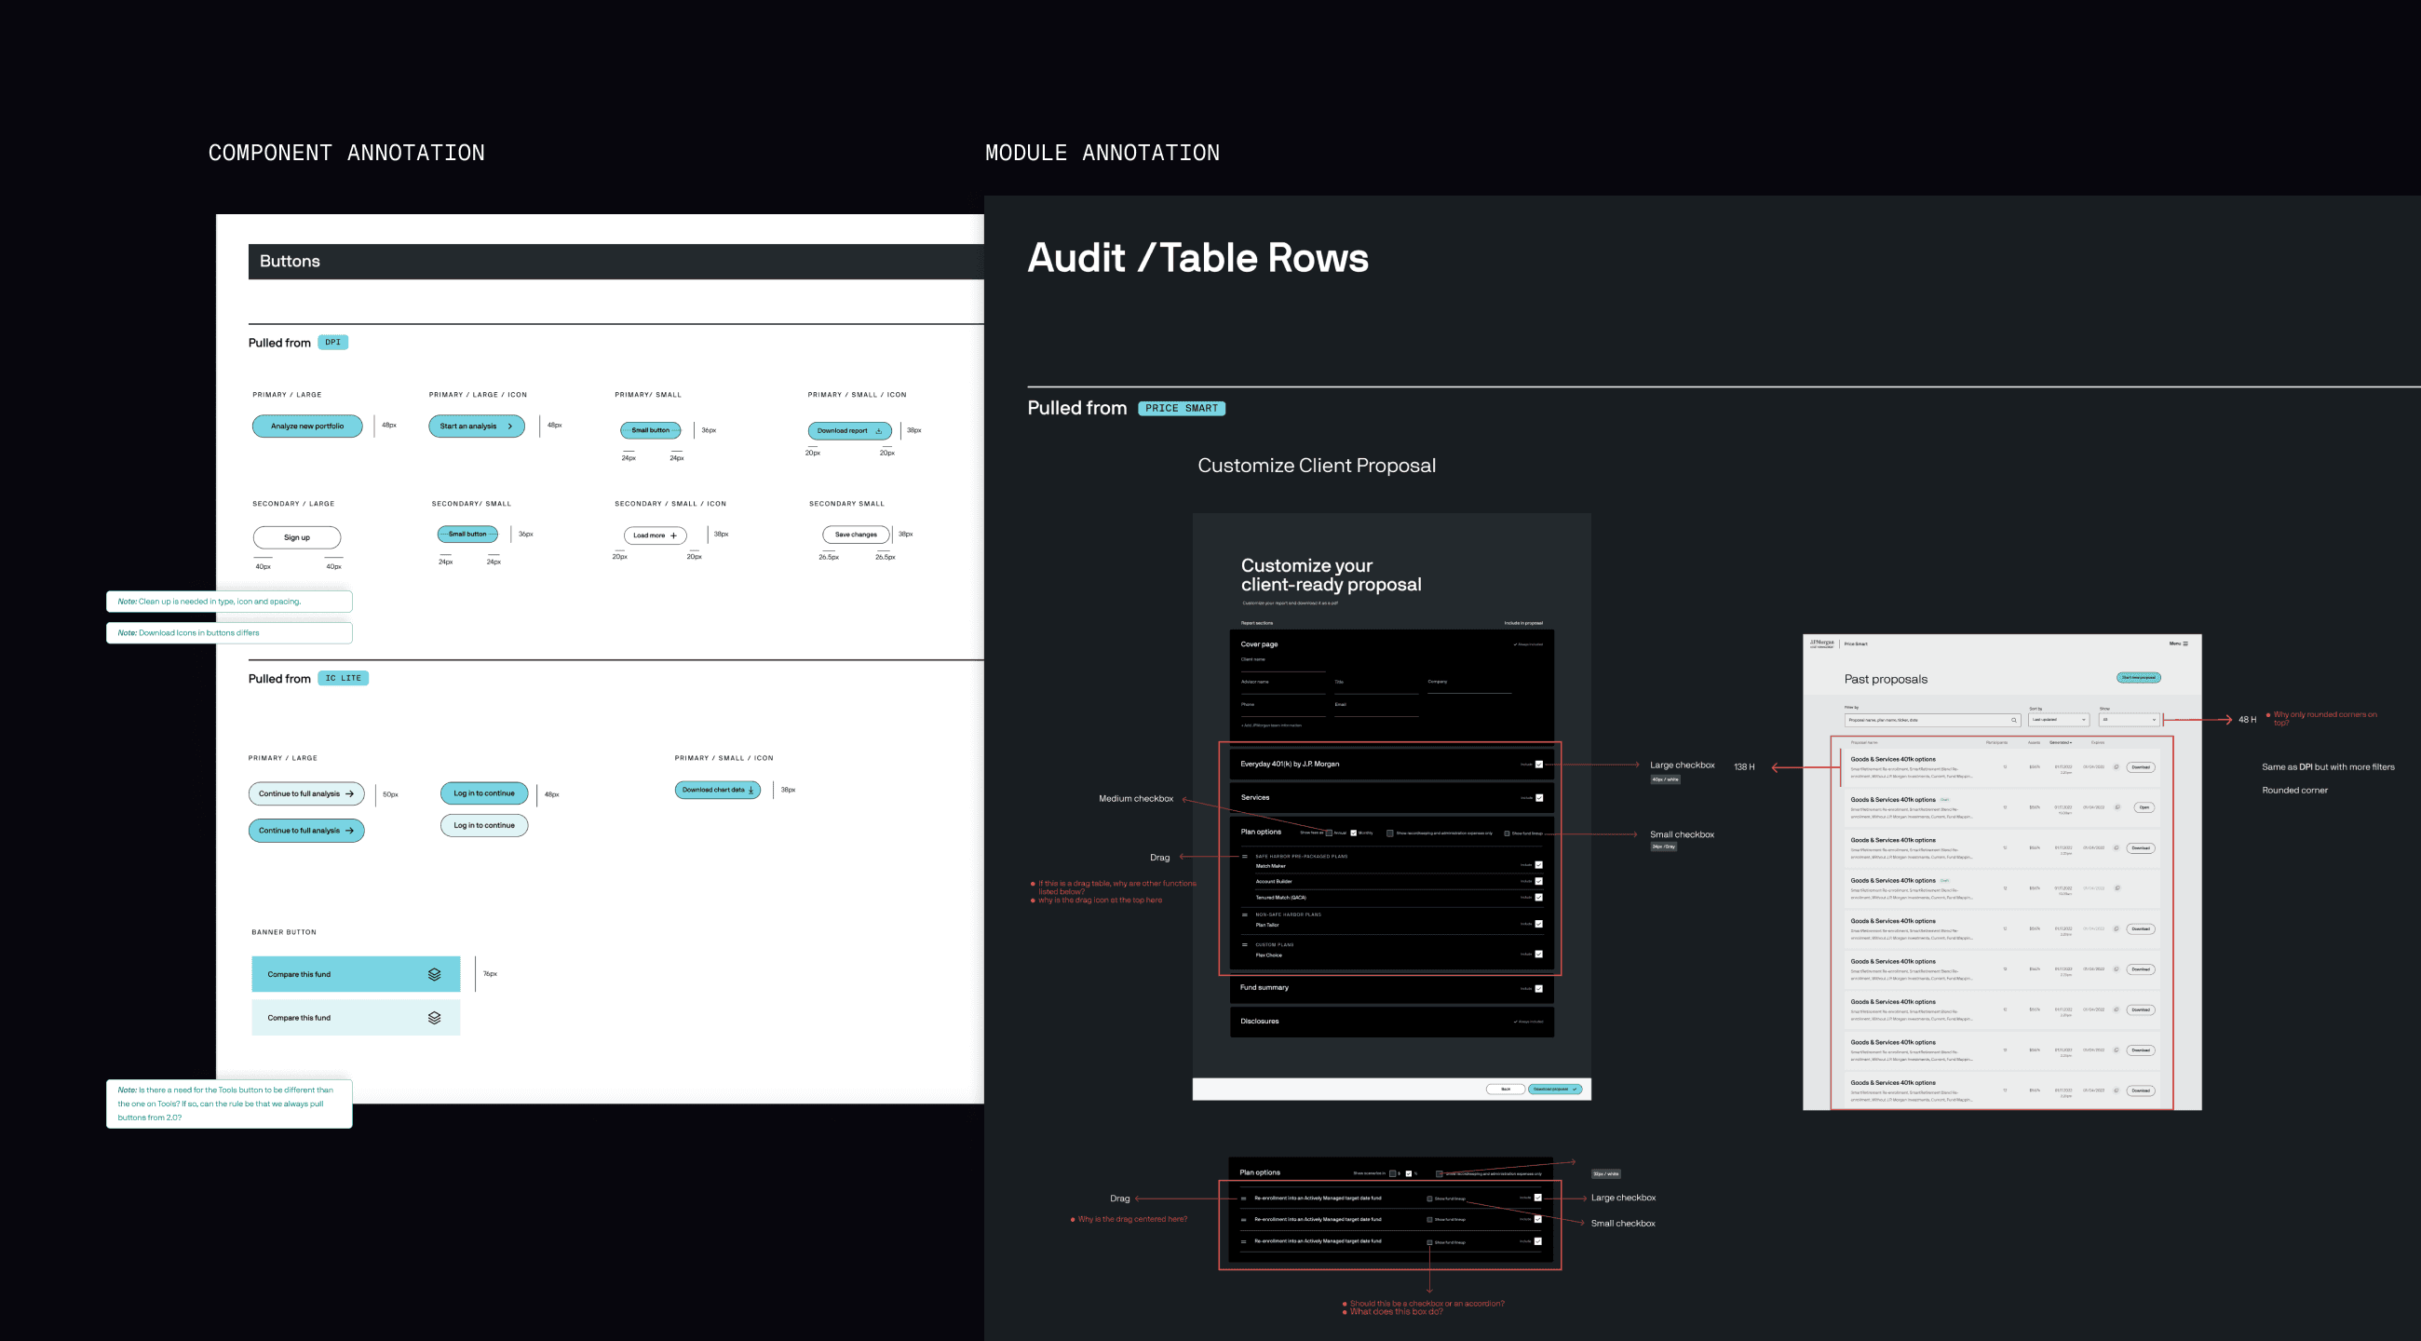This screenshot has height=1341, width=2421.
Task: Click the chevron icon in Start an analysis button
Action: point(509,427)
